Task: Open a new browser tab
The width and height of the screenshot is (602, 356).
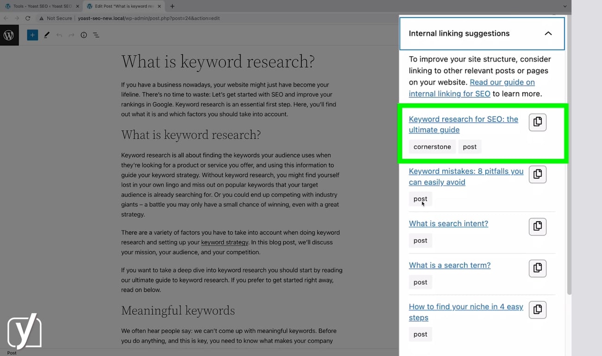Action: tap(172, 6)
